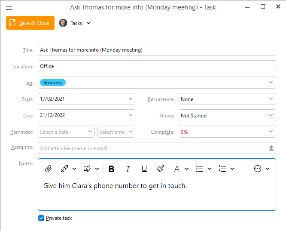Open the Due date picker dropdown
This screenshot has width=286, height=231.
point(131,116)
